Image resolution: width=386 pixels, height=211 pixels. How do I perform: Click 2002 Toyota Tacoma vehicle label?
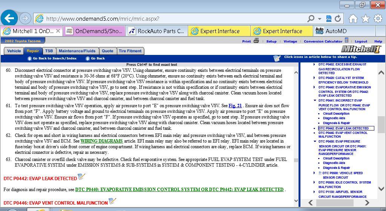click(23, 41)
